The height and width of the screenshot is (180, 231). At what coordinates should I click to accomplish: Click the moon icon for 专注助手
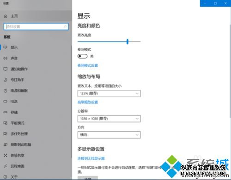point(6,80)
